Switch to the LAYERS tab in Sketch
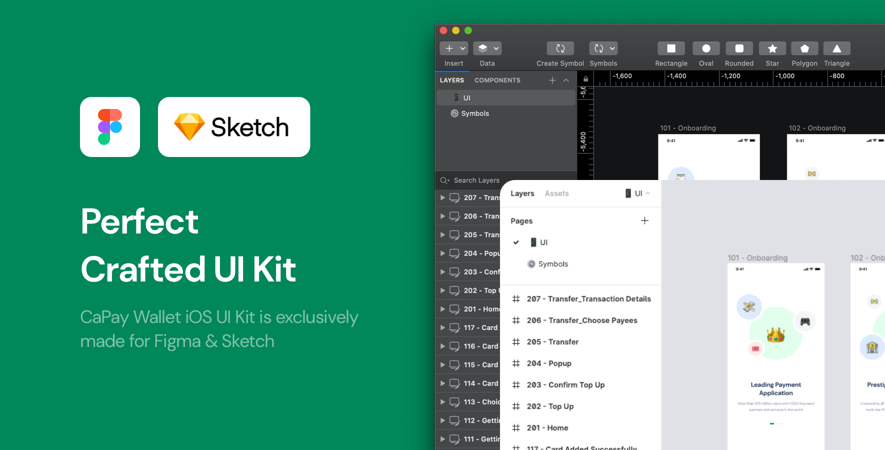 [x=452, y=80]
